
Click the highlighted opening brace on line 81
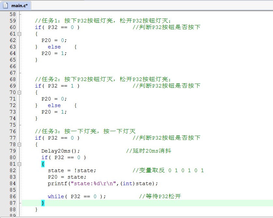click(x=43, y=164)
